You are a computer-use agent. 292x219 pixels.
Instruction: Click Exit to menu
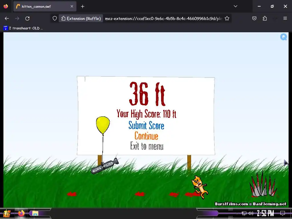point(147,146)
